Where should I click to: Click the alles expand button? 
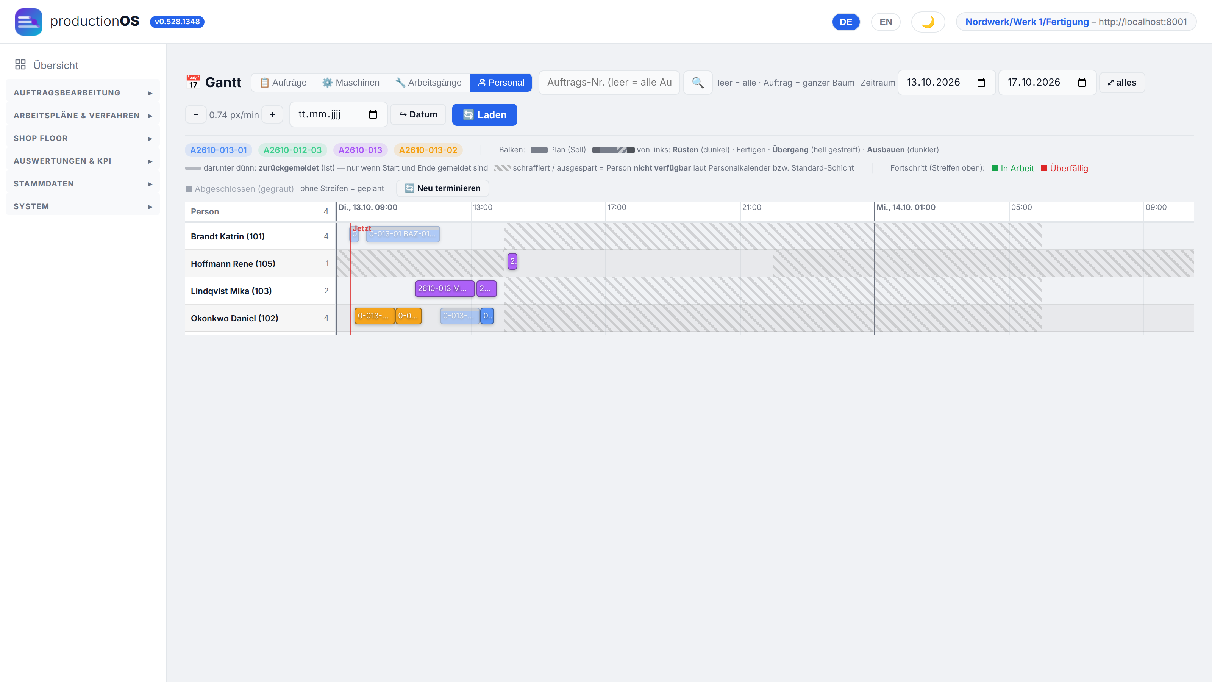coord(1121,83)
